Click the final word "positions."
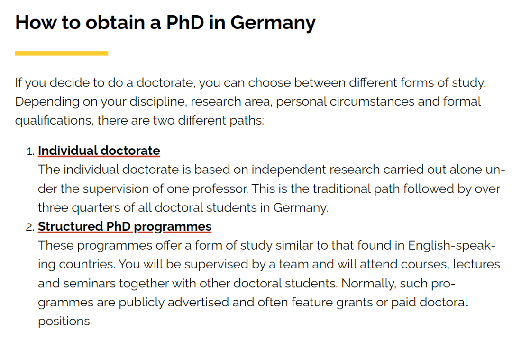 [x=65, y=321]
